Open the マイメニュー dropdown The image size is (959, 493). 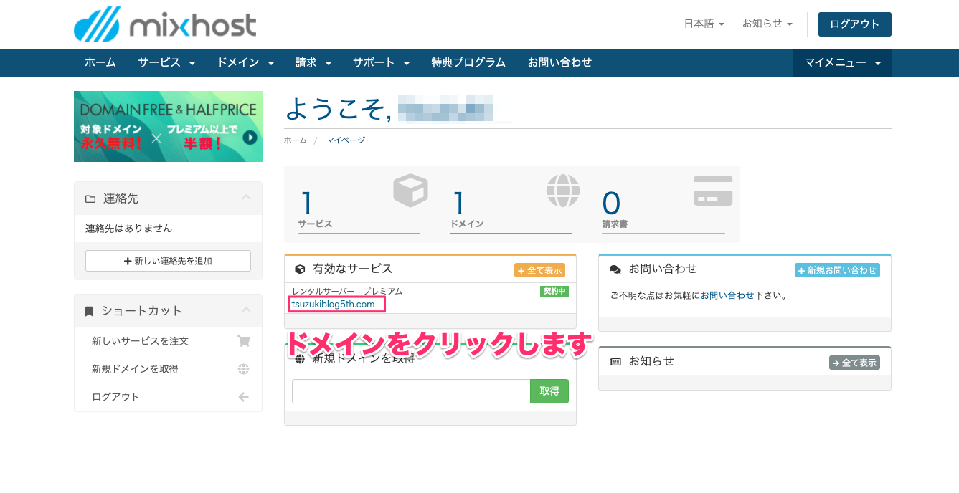842,62
